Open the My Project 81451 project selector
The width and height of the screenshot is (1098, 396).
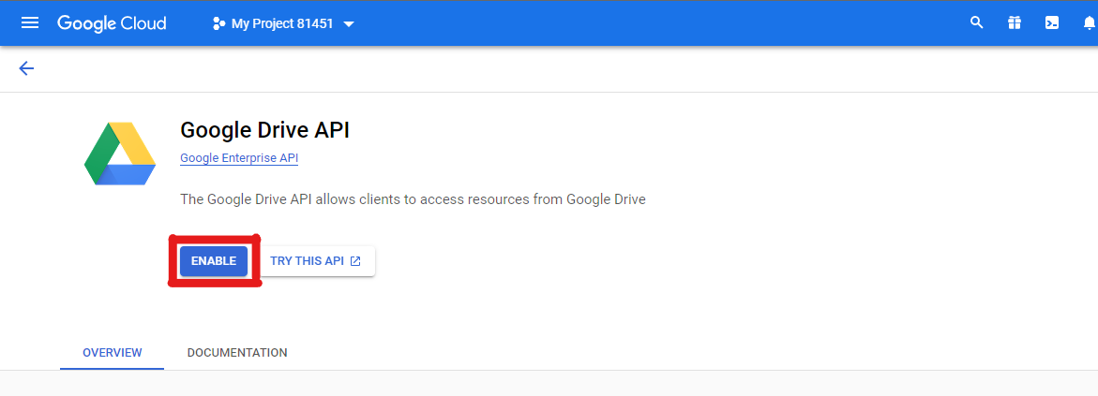[283, 23]
